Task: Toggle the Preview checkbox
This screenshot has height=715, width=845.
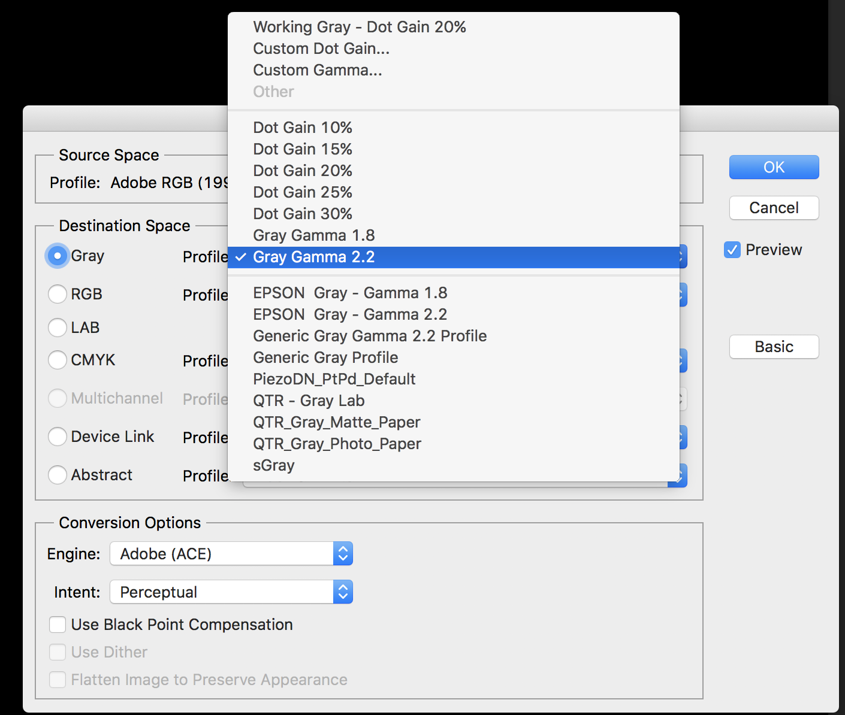Action: coord(732,250)
